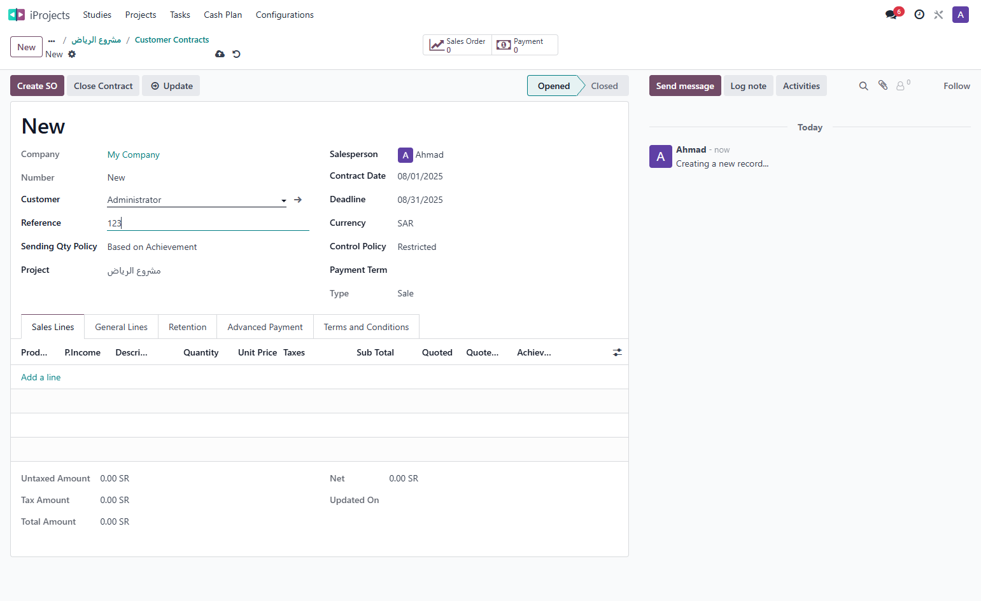Image resolution: width=981 pixels, height=601 pixels.
Task: Switch to the Advanced Payment tab
Action: coord(265,327)
